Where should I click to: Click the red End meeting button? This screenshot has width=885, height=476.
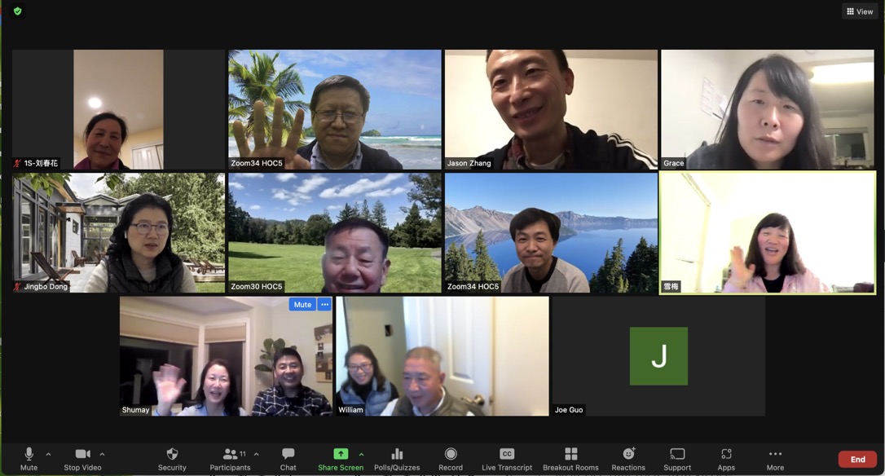(857, 459)
